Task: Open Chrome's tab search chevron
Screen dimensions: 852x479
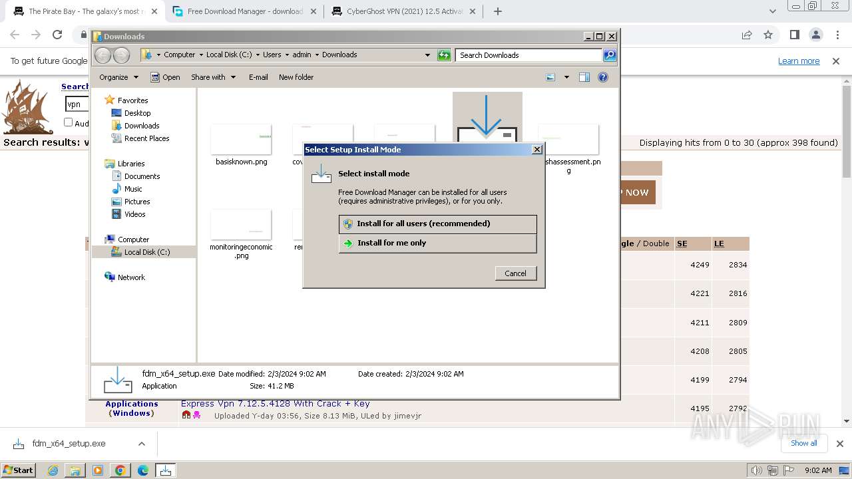Action: [773, 11]
